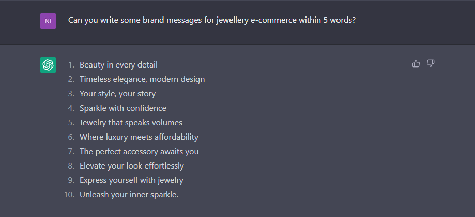The height and width of the screenshot is (217, 475).
Task: Click the thumbs up icon on the response
Action: (x=416, y=63)
